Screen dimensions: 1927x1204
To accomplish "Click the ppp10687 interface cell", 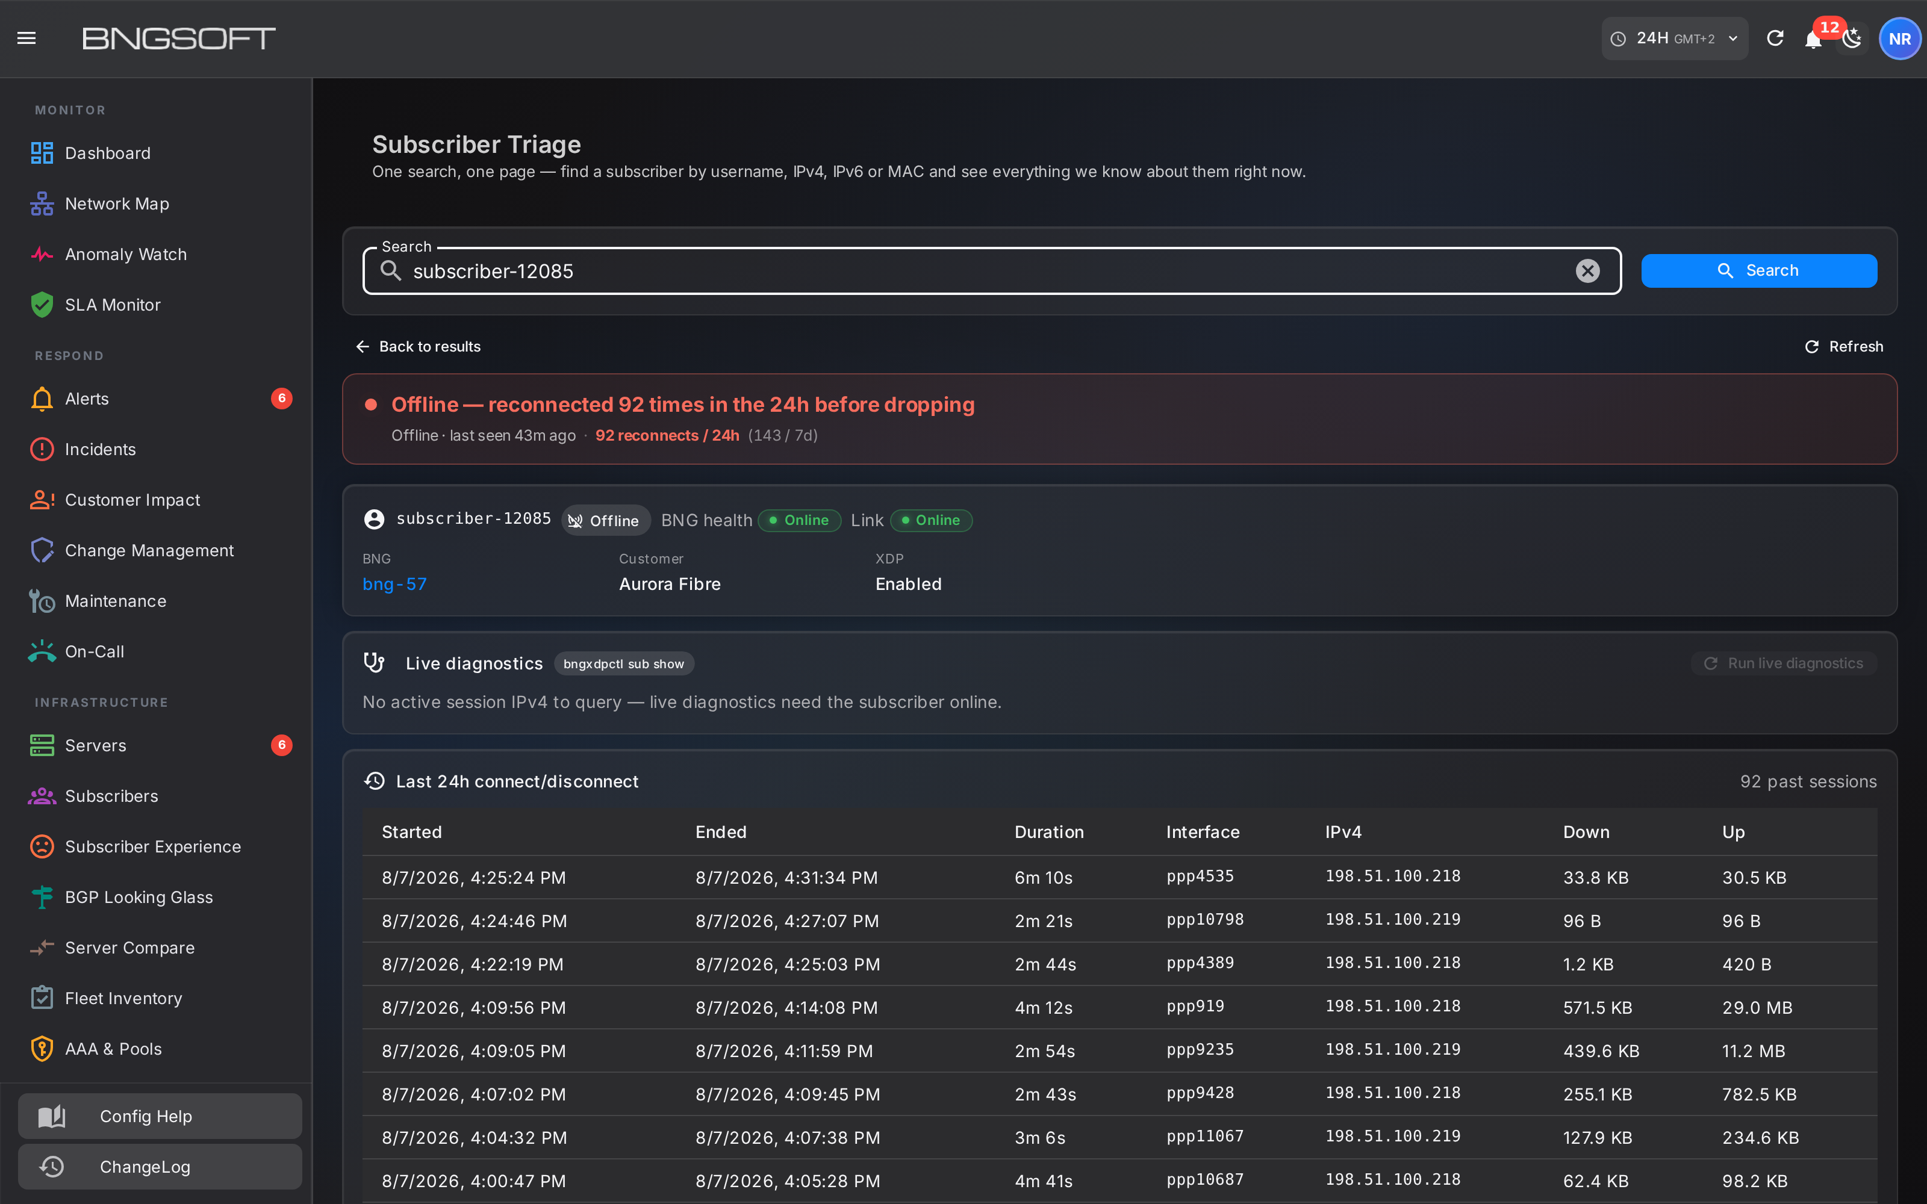I will pyautogui.click(x=1205, y=1179).
